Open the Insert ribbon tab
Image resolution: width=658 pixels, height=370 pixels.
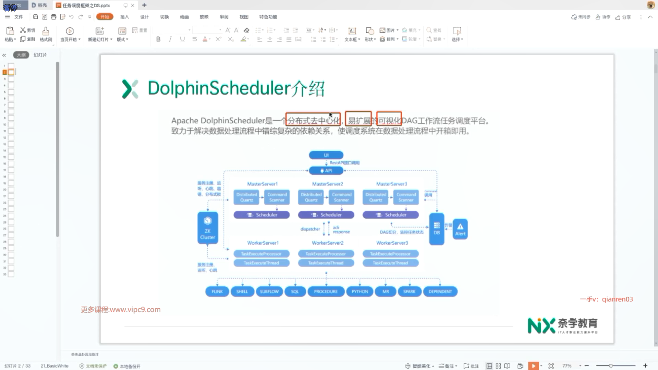(124, 17)
